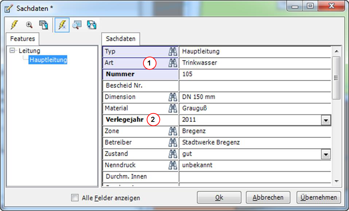The image size is (349, 211).
Task: Confirm changes with the Ok button
Action: (x=219, y=197)
